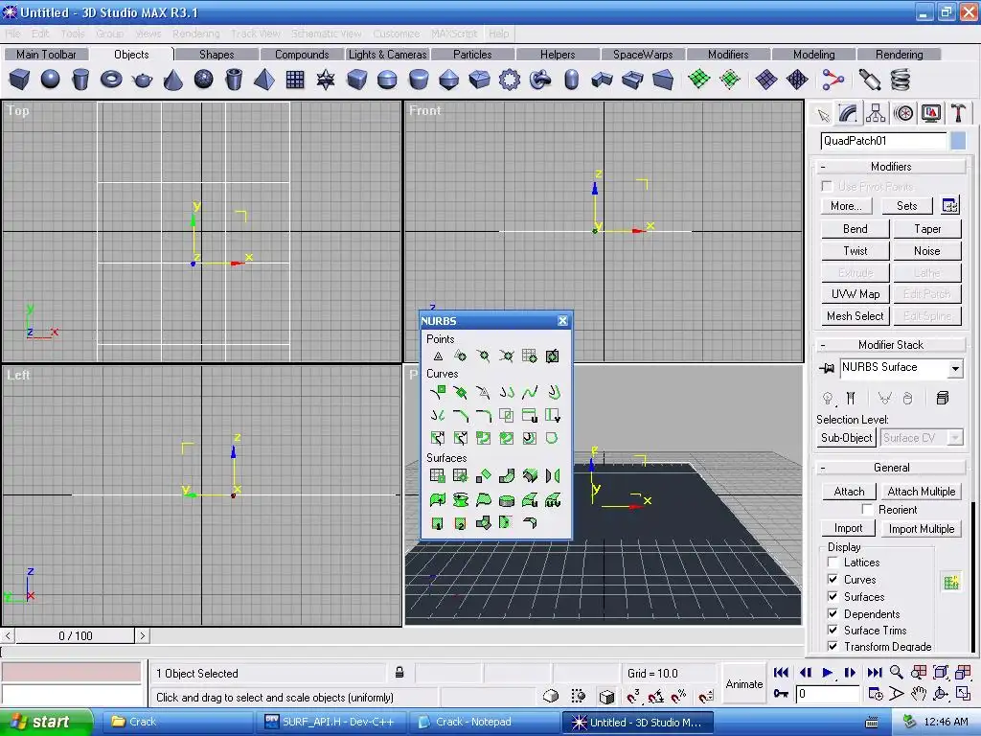Screen dimensions: 981x736
Task: Click the first Curves tool in NURBS toolbox
Action: tap(438, 392)
